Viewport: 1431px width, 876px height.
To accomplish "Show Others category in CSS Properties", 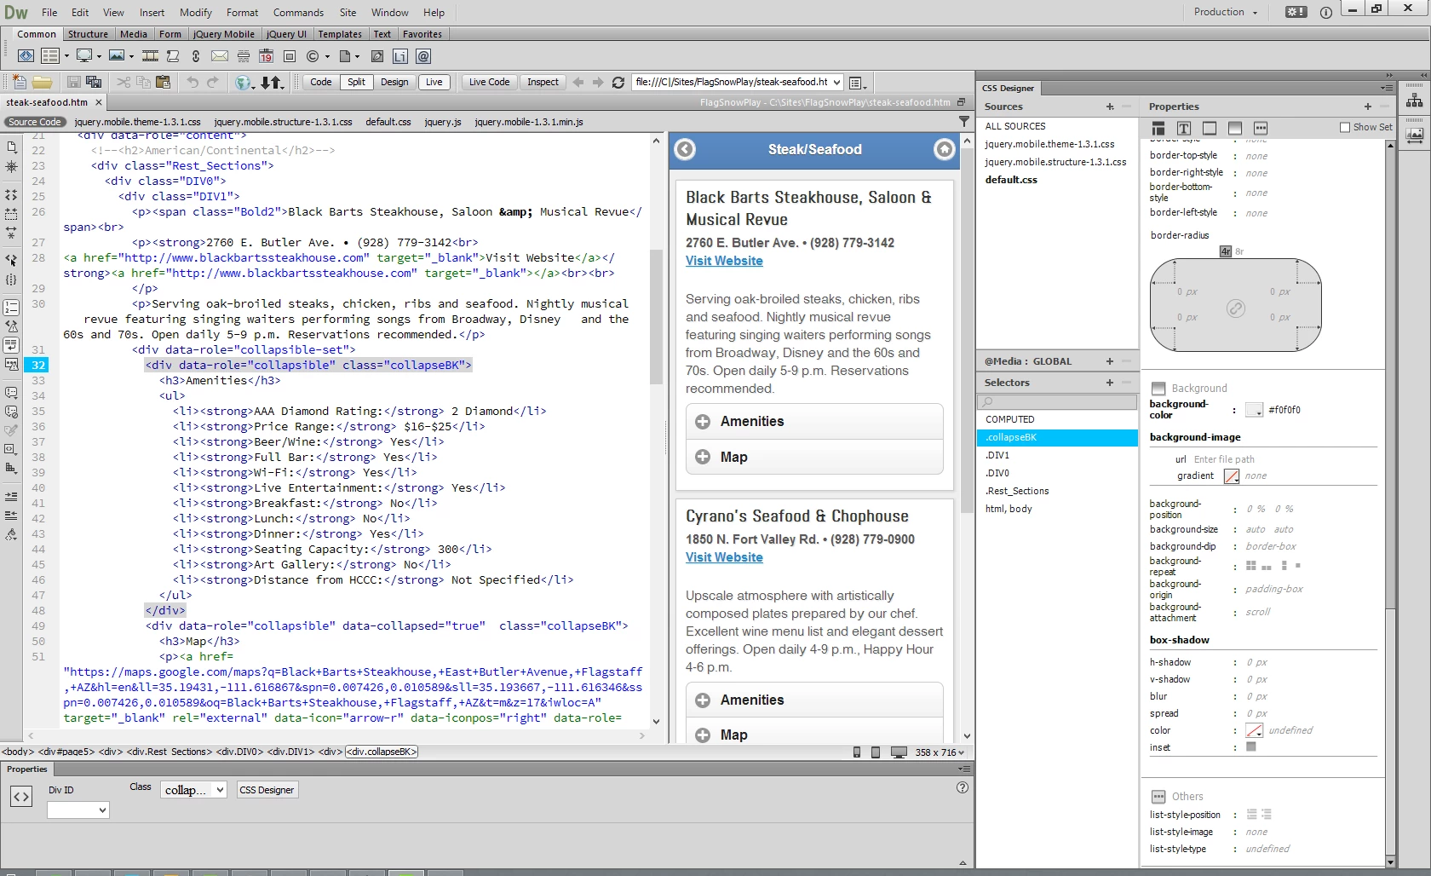I will tap(1261, 128).
